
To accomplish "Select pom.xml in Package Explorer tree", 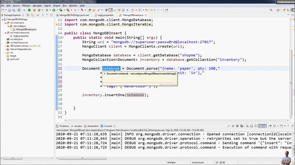I will click(15, 59).
